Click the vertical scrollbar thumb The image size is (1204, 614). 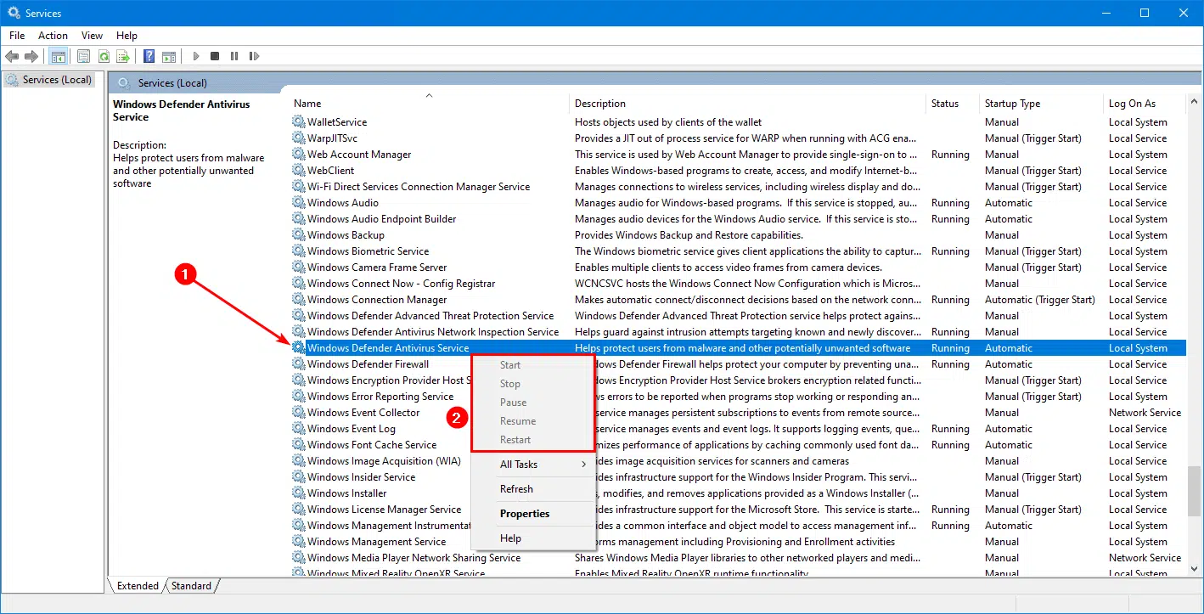(x=1196, y=491)
